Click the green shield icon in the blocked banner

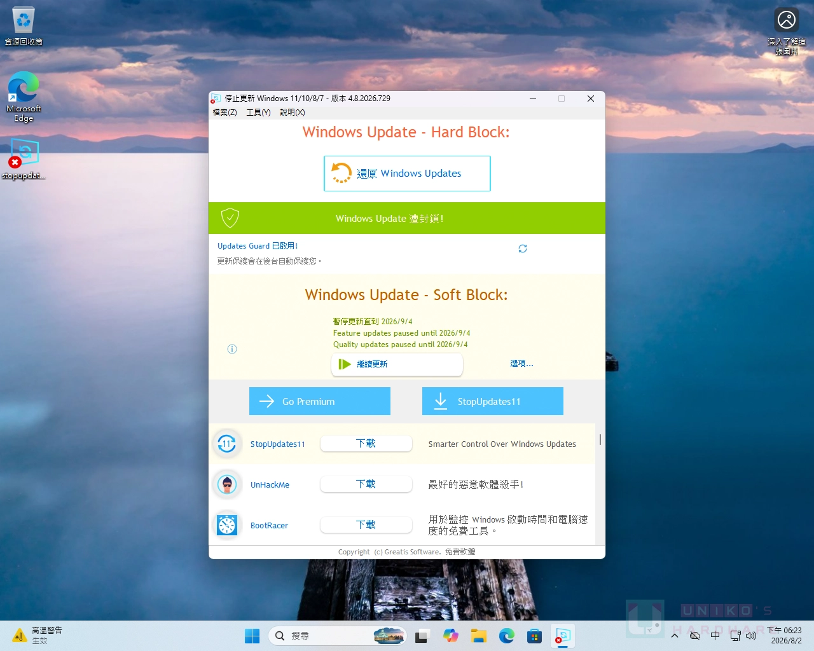(230, 218)
